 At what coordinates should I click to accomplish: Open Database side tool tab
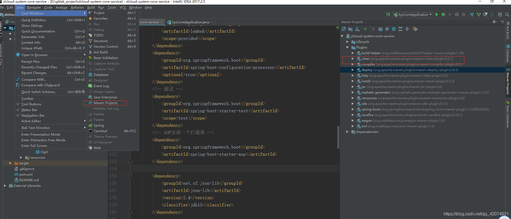[x=508, y=54]
